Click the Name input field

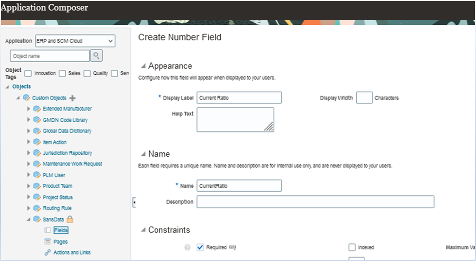pos(239,186)
